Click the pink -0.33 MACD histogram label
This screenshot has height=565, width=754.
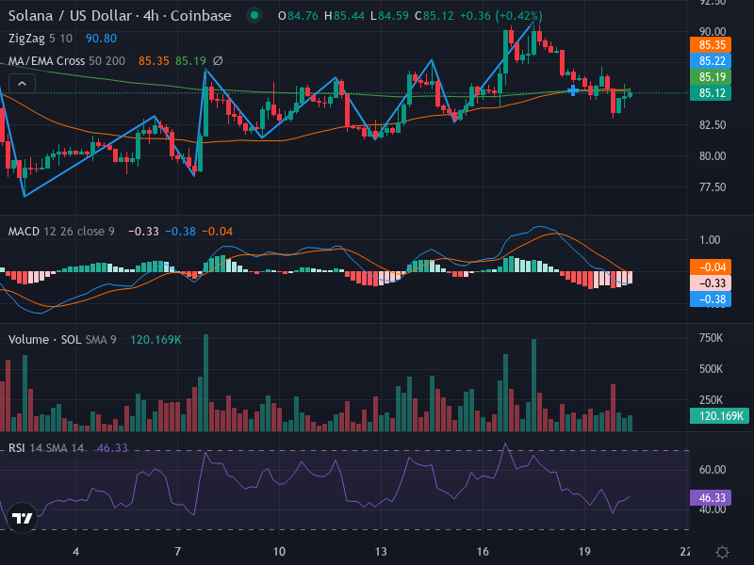(711, 283)
